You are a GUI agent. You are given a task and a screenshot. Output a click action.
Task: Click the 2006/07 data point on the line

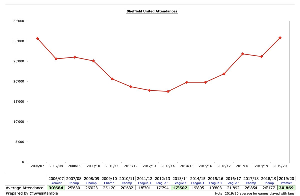pos(37,38)
